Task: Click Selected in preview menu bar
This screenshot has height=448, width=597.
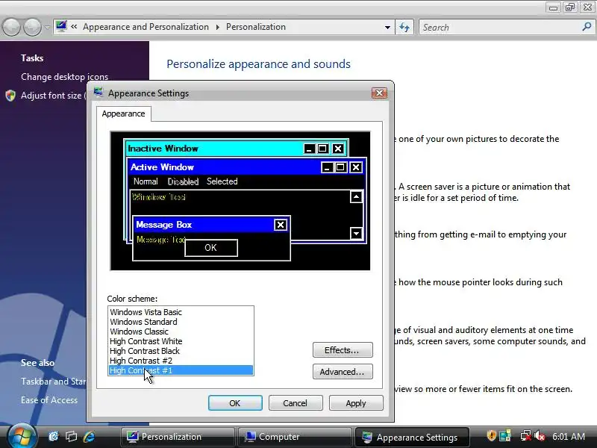Action: coord(222,181)
